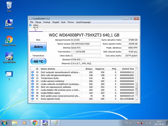This screenshot has width=168, height=126.
Task: Click the status circle on row F1
Action: [x=33, y=99]
